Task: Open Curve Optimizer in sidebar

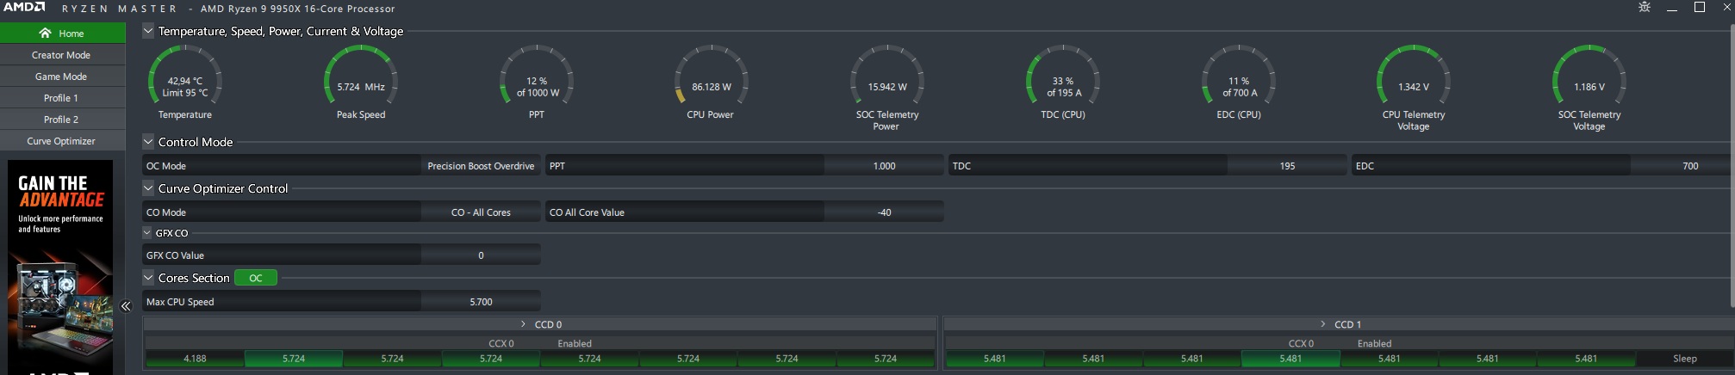Action: [x=63, y=140]
